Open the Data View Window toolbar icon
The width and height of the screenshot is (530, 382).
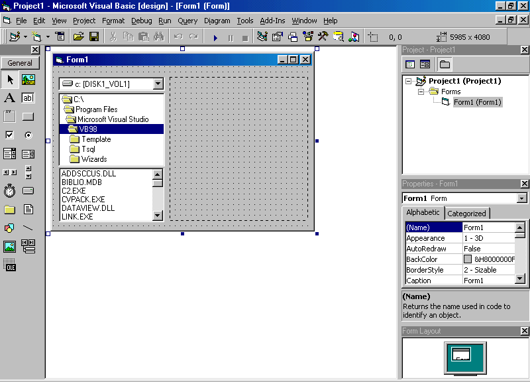click(339, 36)
